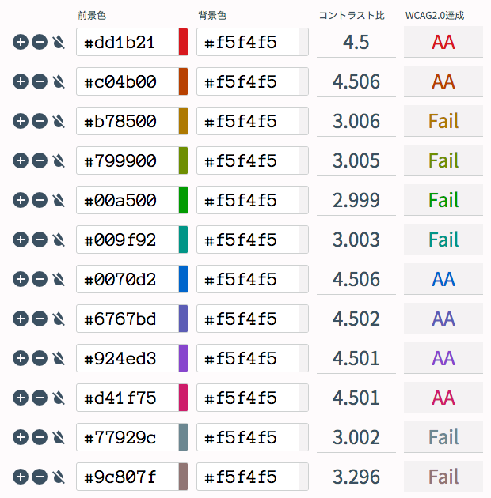Screen dimensions: 491x498
Task: Click the コントラスト比 column header
Action: (x=352, y=16)
